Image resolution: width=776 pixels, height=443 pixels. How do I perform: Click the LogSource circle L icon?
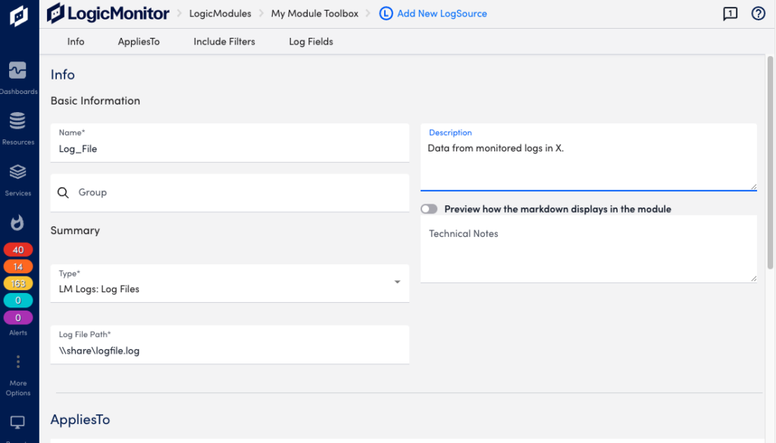click(x=386, y=14)
